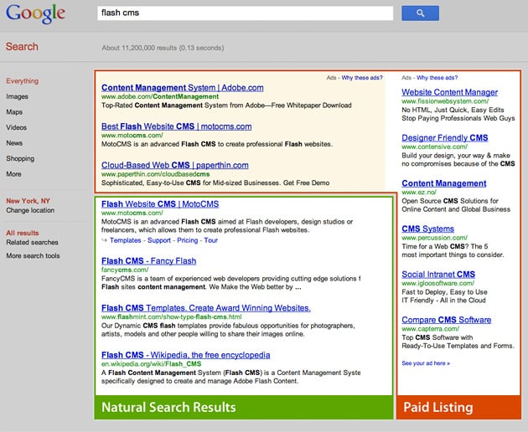Go to the News search category
The width and height of the screenshot is (528, 432).
click(14, 143)
